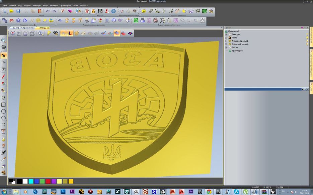Select the (Без имени) project root

point(233,31)
